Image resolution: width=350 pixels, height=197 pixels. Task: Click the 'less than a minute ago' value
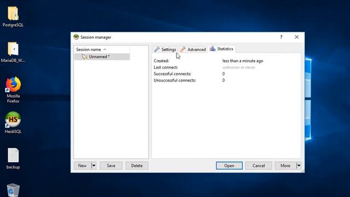(243, 61)
